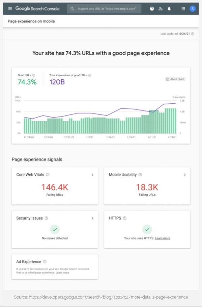
Task: Click the No issues detected text
Action: [55, 238]
